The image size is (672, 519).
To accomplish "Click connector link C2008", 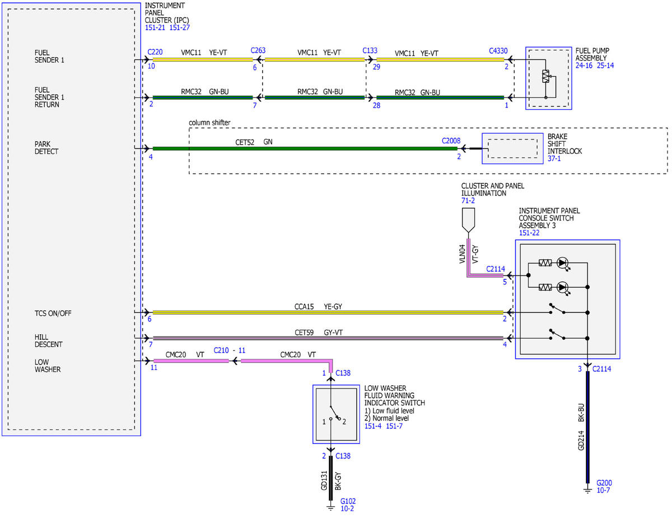I will click(451, 142).
